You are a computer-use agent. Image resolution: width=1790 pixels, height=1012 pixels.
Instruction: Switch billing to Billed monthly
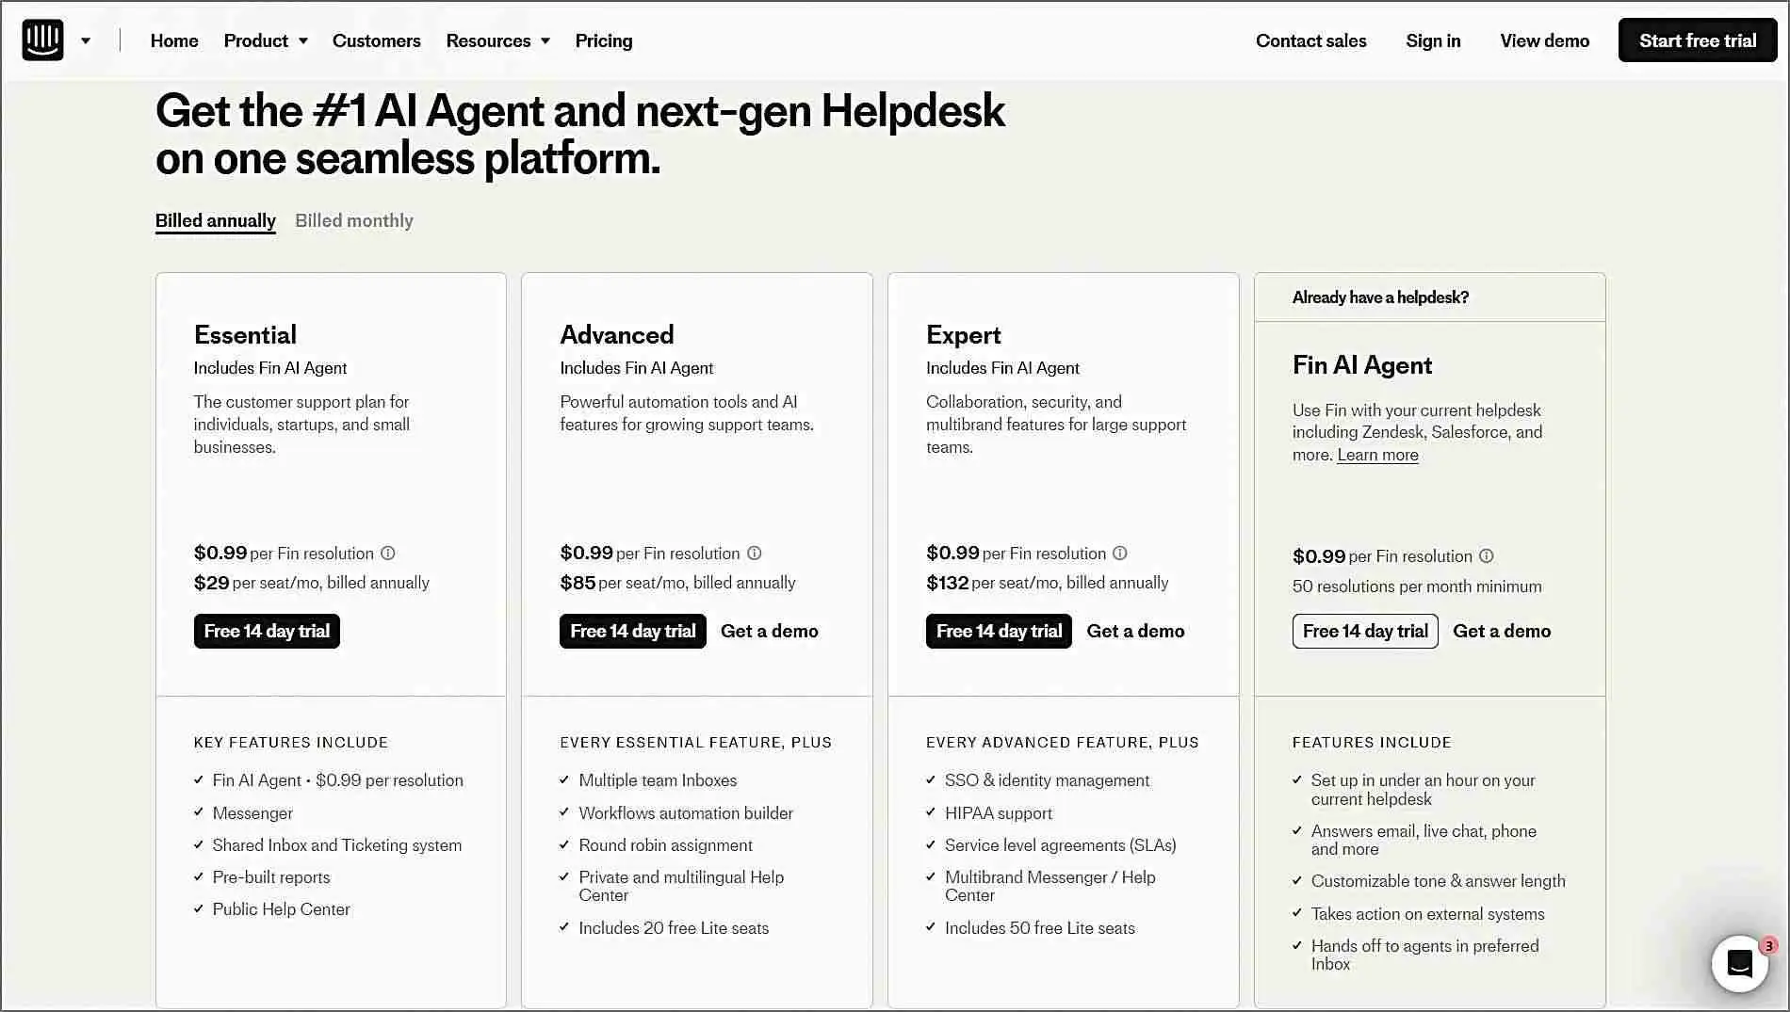point(353,220)
